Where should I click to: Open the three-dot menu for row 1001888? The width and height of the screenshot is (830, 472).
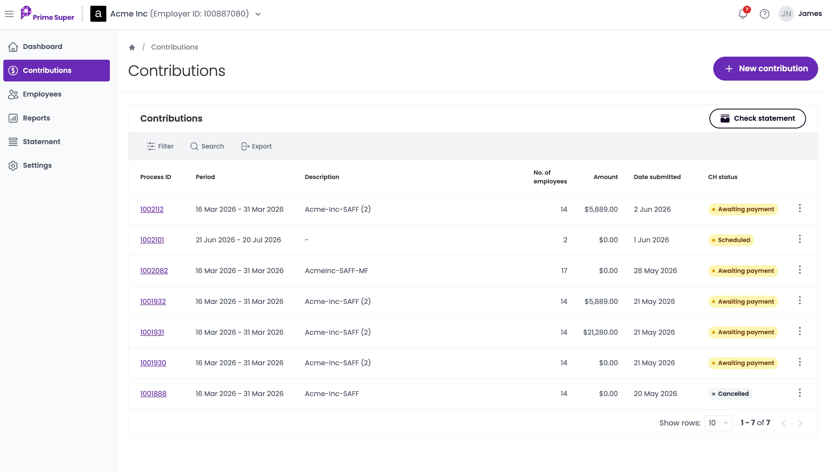pyautogui.click(x=799, y=393)
